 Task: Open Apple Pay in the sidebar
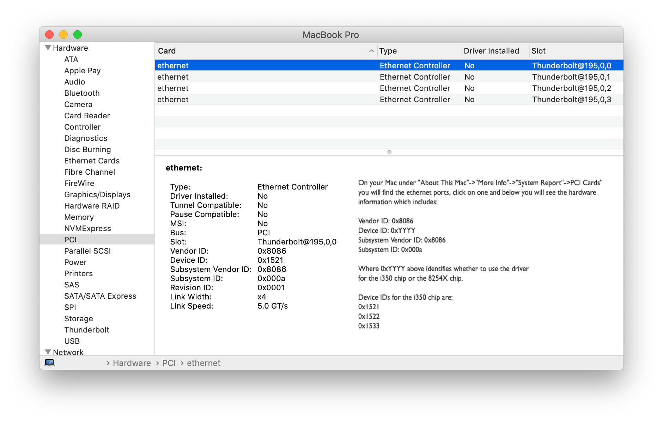(83, 70)
